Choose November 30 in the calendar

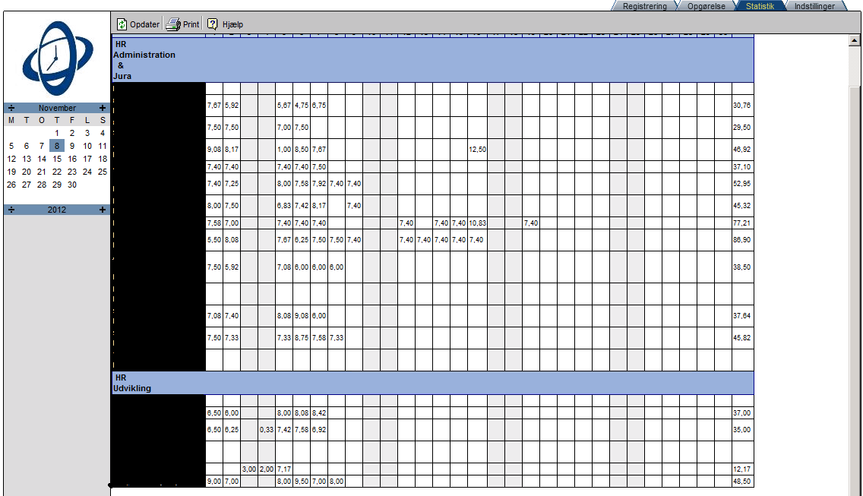click(72, 185)
